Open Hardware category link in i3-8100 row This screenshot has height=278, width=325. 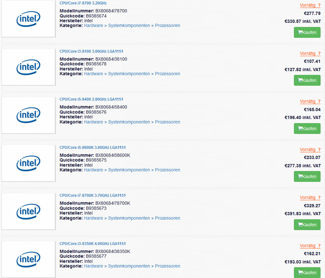pos(93,74)
